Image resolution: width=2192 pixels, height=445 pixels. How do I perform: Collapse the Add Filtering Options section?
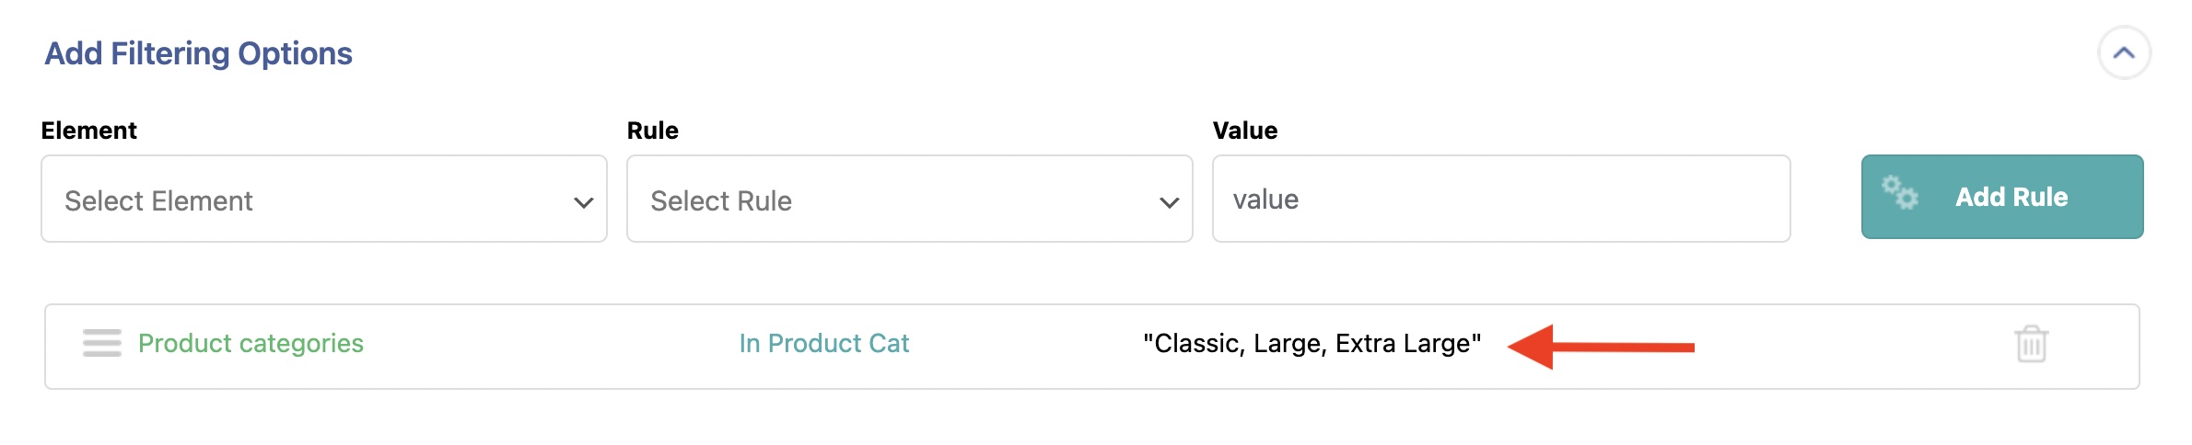(2124, 53)
